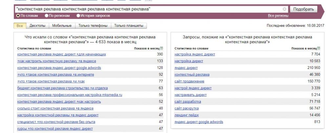Click the '46 380' impressions value

pos(315,75)
